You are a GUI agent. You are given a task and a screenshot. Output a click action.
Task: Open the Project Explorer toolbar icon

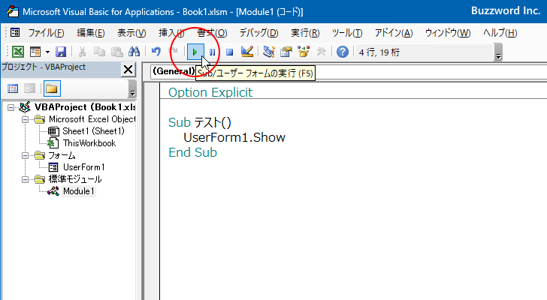coord(269,52)
